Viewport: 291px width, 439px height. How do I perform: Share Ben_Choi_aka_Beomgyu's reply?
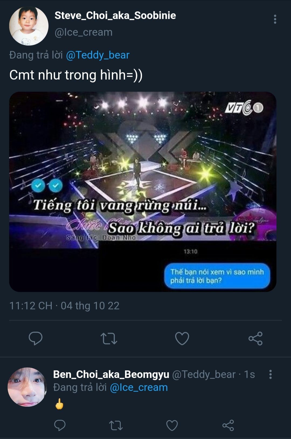pyautogui.click(x=228, y=426)
